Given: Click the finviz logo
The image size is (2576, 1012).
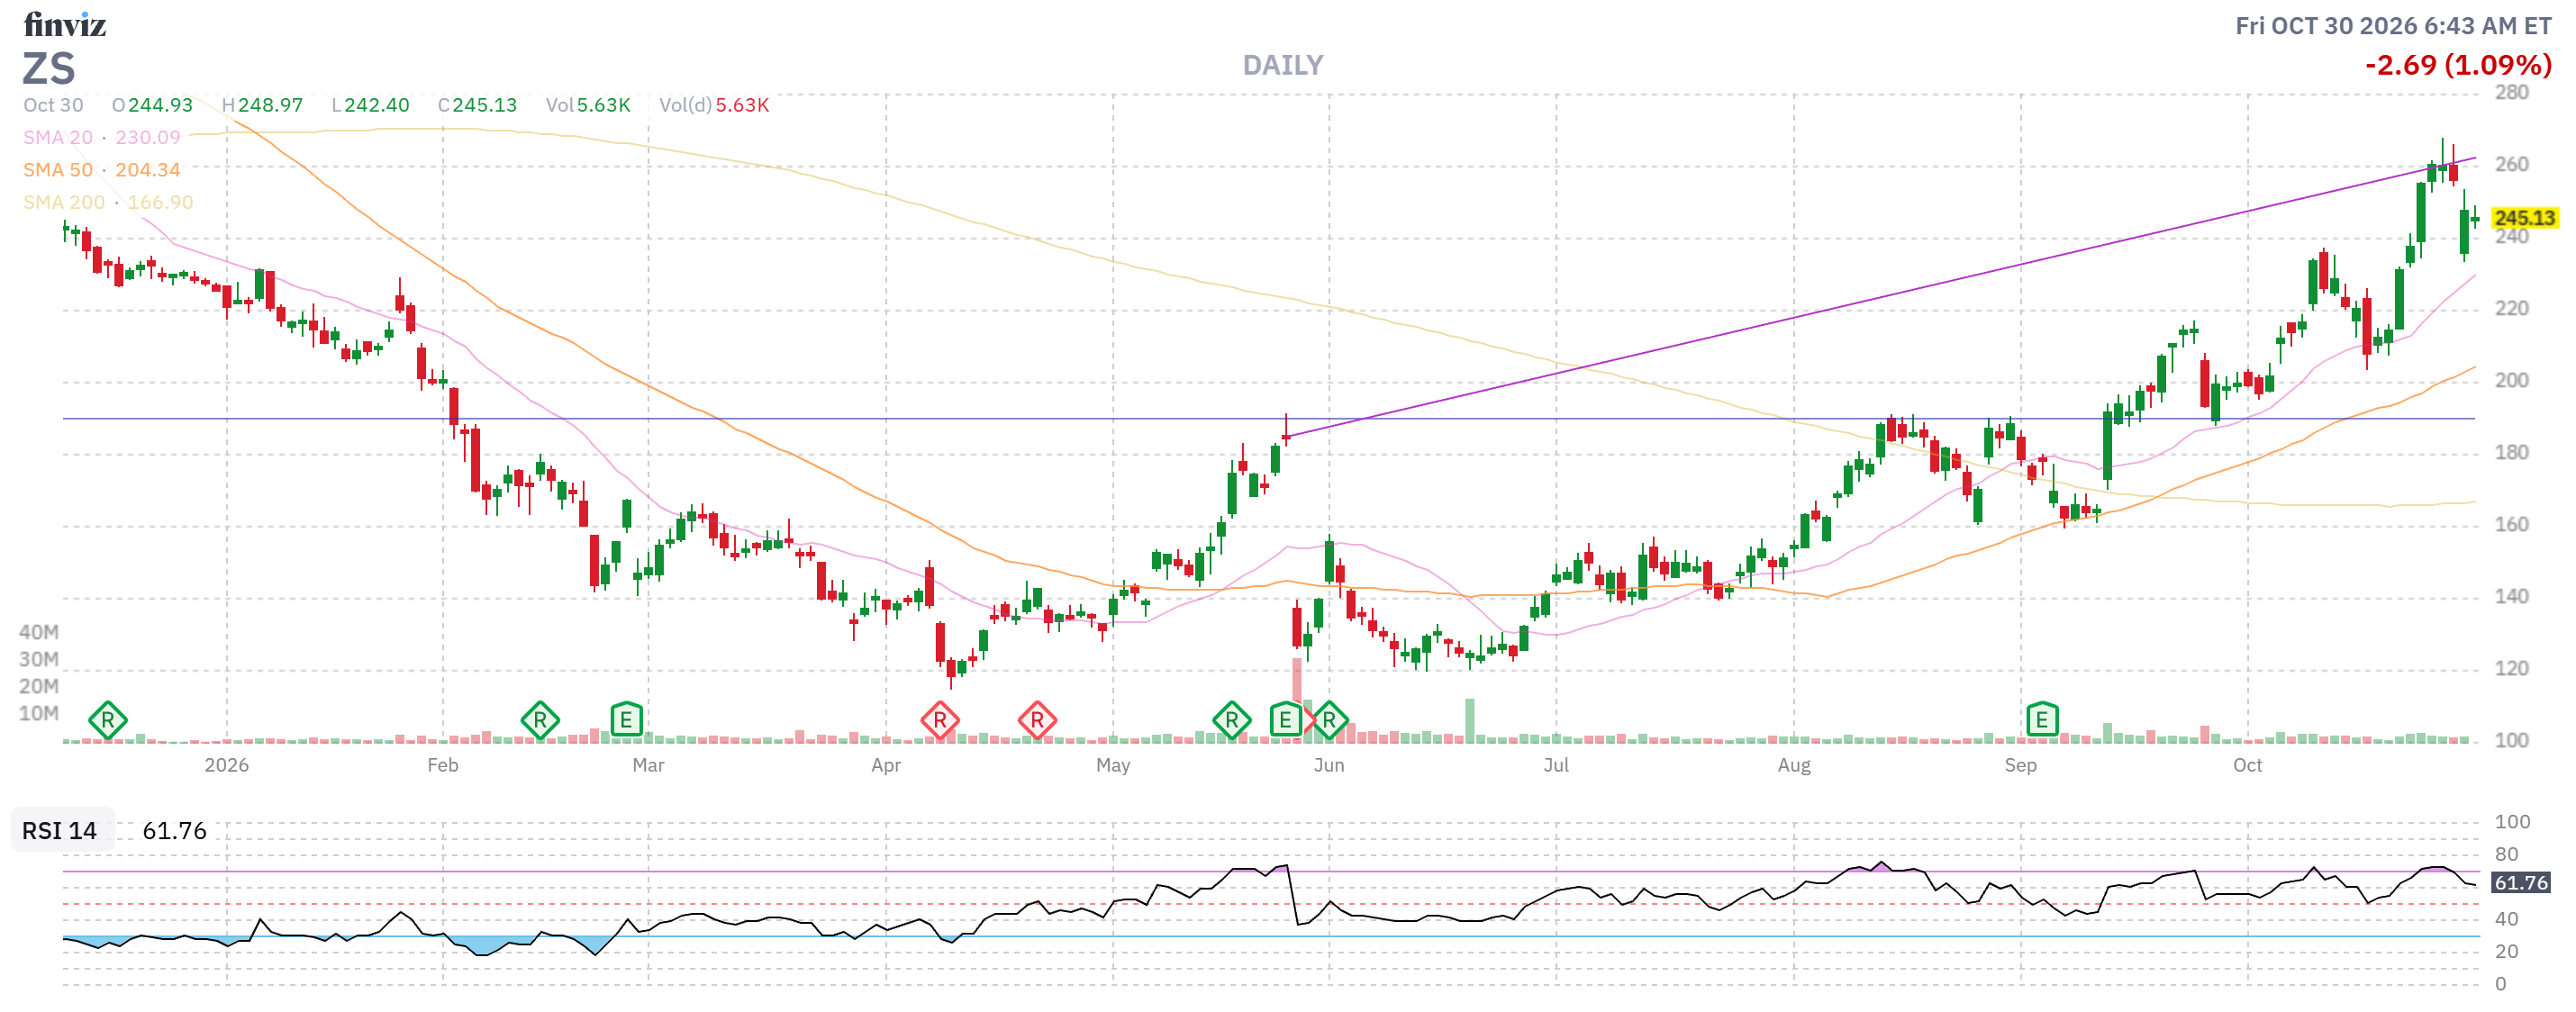Looking at the screenshot, I should (65, 24).
